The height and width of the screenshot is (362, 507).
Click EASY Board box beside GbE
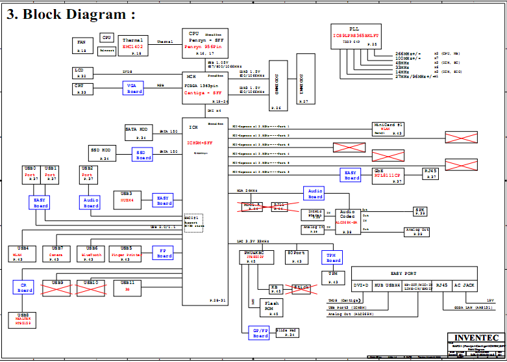click(351, 175)
